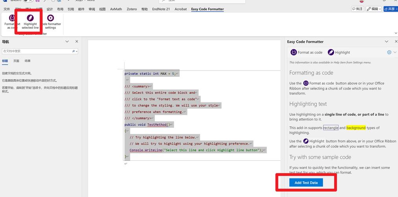Select the 页面 tab in navigation pane
398x197 pixels.
(16, 61)
